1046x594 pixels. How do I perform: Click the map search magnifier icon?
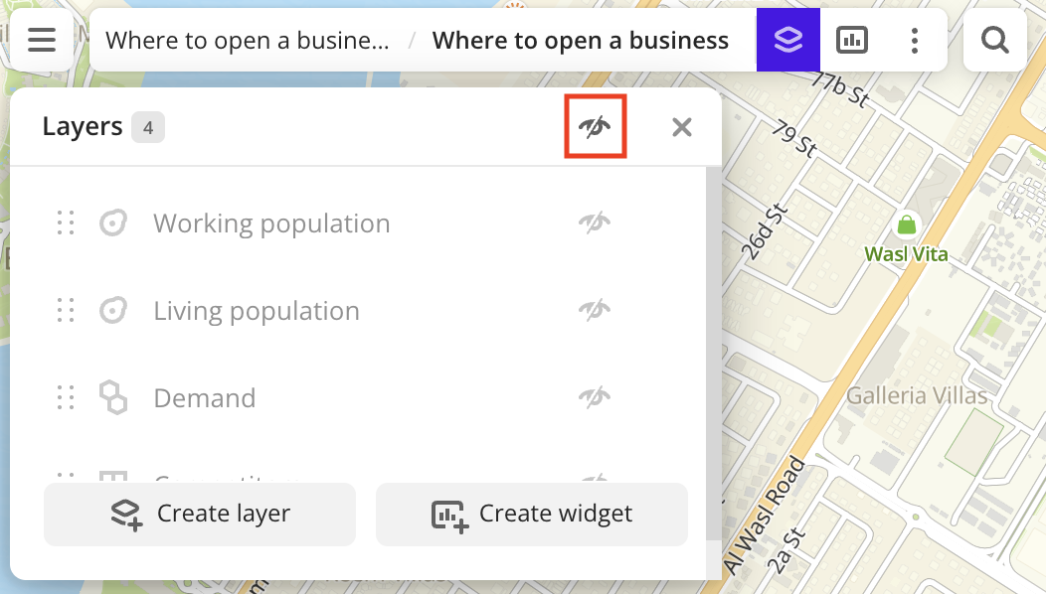pos(994,40)
